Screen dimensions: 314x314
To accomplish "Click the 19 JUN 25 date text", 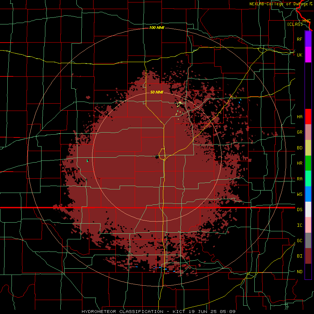I will coord(202,312).
